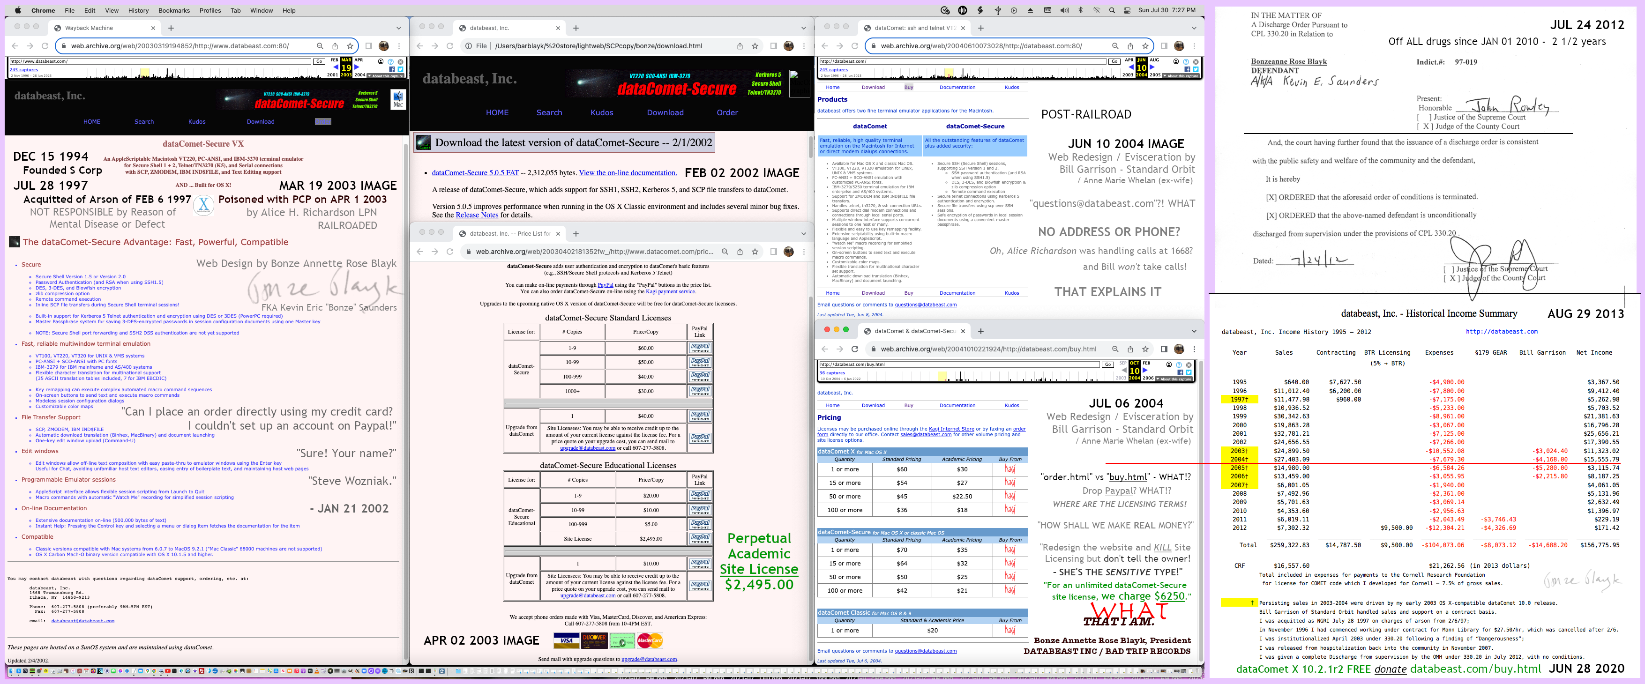Click Documentation link in buy.html page nav
Screen dimensions: 1645x684
[x=957, y=406]
